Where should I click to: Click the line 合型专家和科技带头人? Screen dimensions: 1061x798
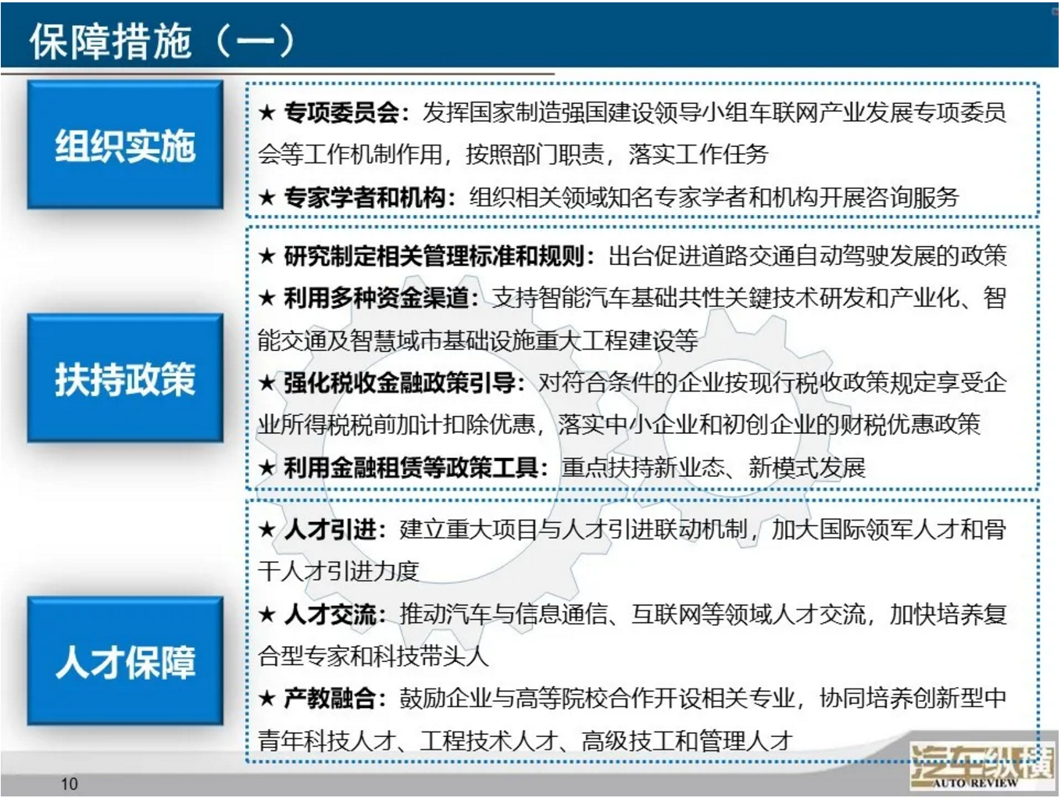pos(373,656)
